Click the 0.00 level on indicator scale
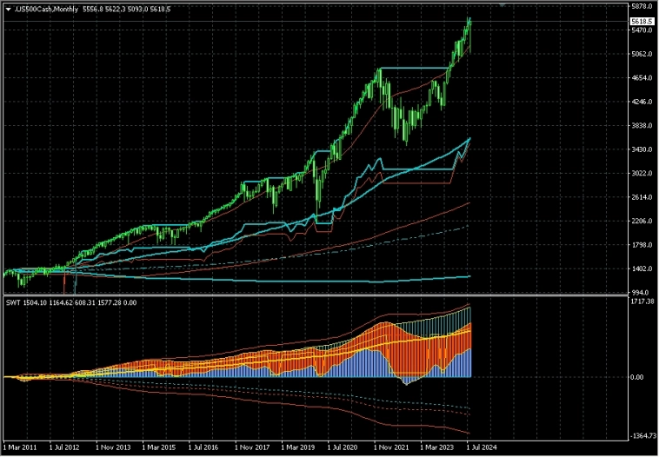Screen dimensions: 659x457 click(x=637, y=377)
